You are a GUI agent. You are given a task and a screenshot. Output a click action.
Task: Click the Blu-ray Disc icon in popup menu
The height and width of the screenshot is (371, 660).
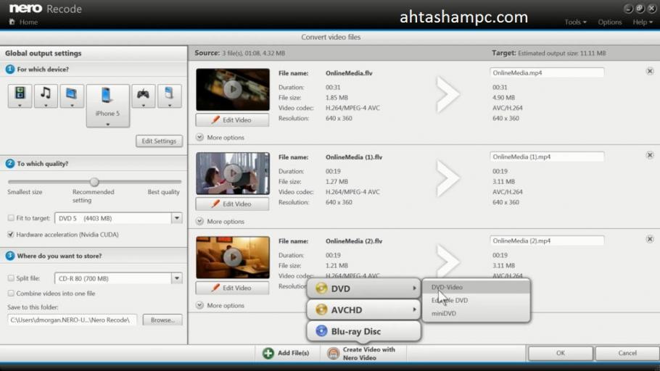[321, 331]
